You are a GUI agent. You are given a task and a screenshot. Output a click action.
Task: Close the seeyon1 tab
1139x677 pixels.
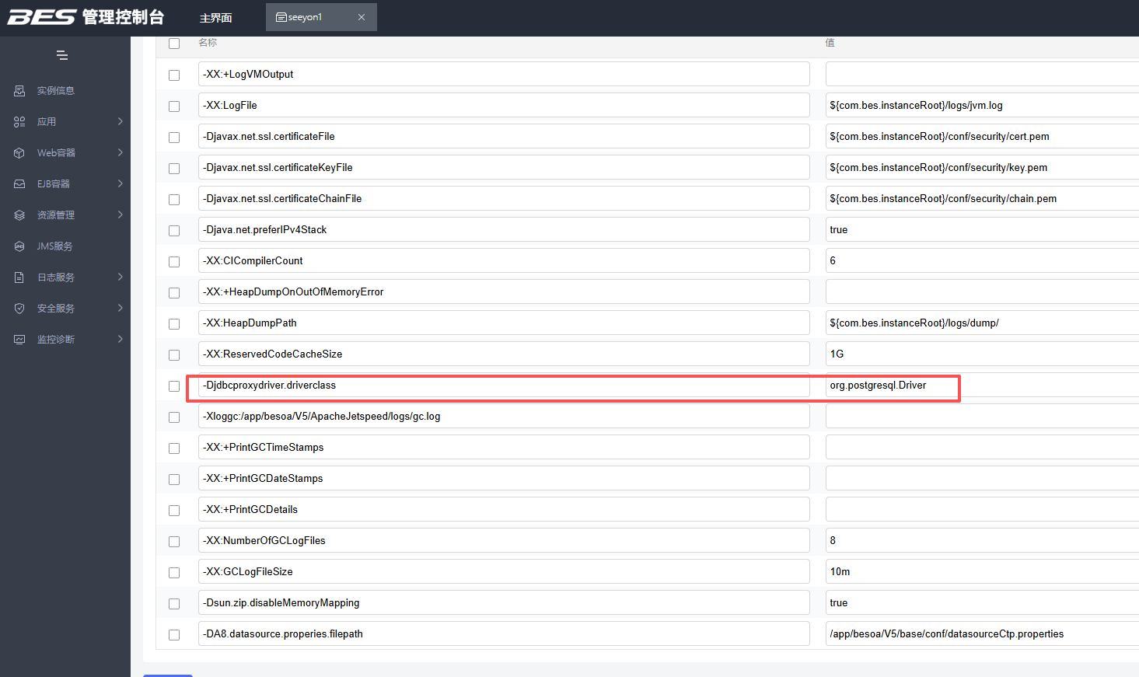tap(362, 17)
